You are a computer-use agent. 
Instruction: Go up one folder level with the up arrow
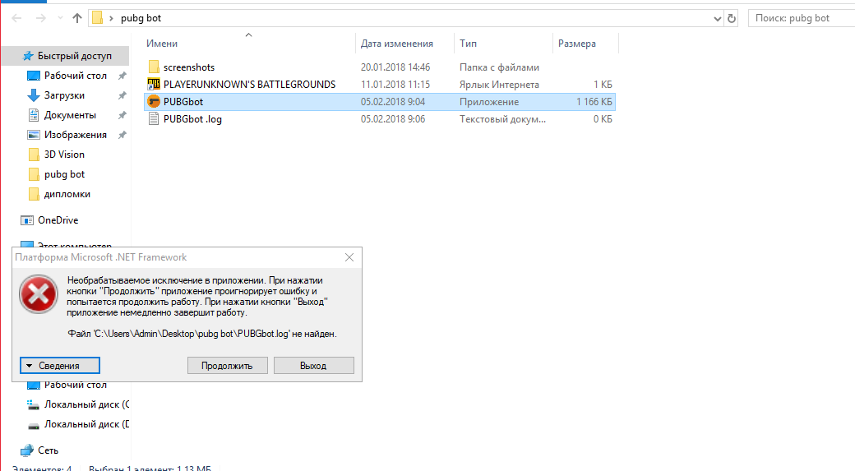(77, 18)
